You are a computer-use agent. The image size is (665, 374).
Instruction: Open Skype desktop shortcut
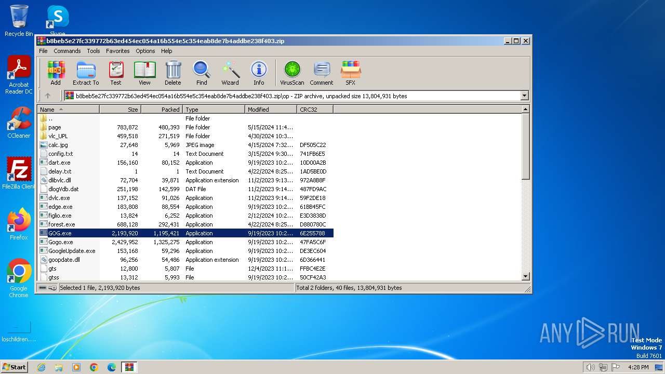pos(58,21)
